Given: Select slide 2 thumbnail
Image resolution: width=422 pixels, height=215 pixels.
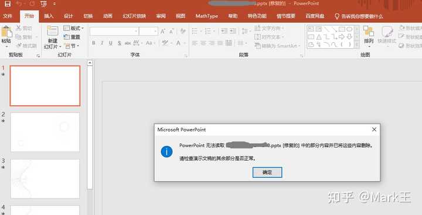Looking at the screenshot, I should click(45, 132).
